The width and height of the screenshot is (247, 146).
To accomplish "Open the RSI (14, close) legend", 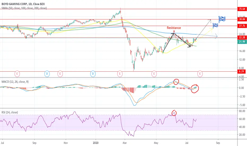I will [10, 112].
